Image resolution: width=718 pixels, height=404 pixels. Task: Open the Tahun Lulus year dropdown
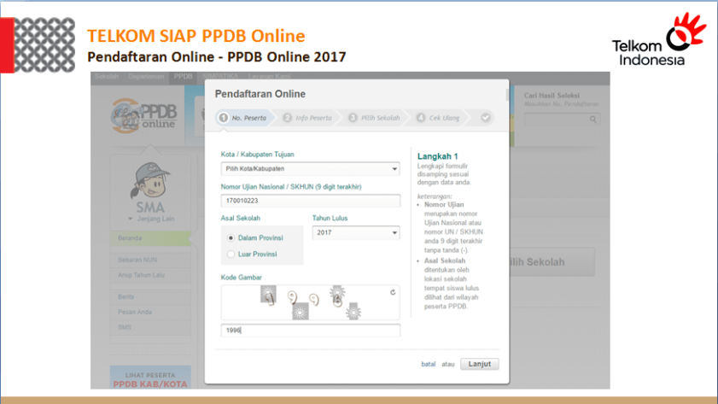click(x=356, y=232)
